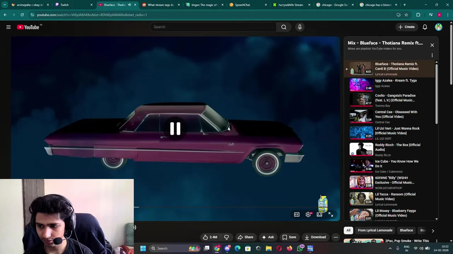The width and height of the screenshot is (453, 254).
Task: Like the video with 2.4M likes
Action: [210, 237]
